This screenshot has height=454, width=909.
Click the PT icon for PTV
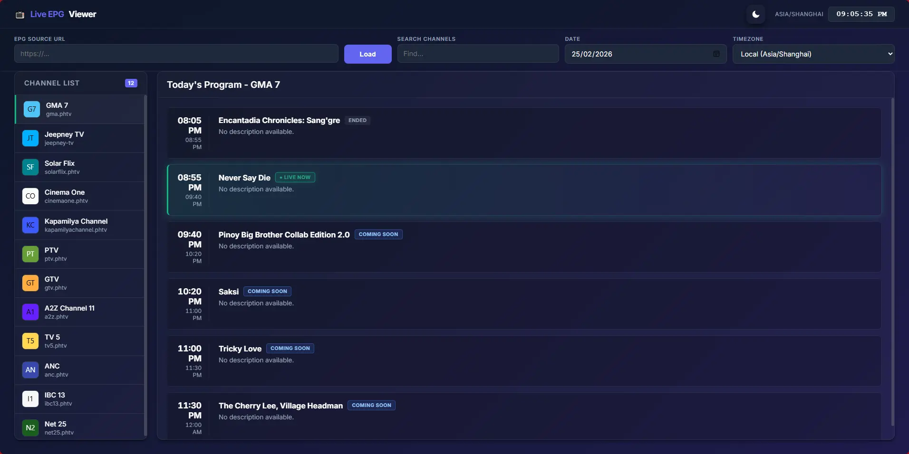pyautogui.click(x=30, y=254)
